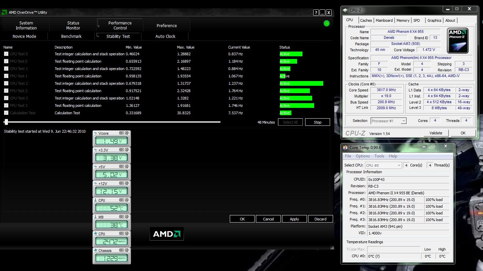Select the Novice Mode sub-tab
Screen dimensions: 483x271
[24, 36]
